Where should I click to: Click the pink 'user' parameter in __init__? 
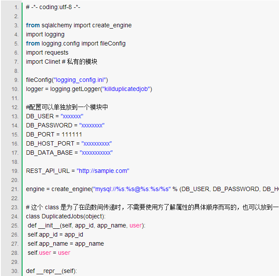[136, 225]
